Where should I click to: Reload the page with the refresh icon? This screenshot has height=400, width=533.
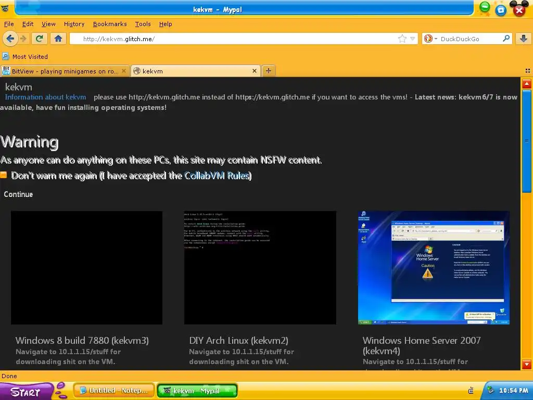tap(39, 39)
